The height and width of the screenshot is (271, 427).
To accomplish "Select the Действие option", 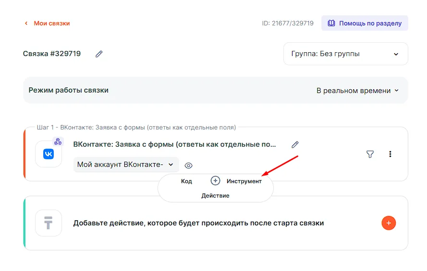I will [215, 196].
